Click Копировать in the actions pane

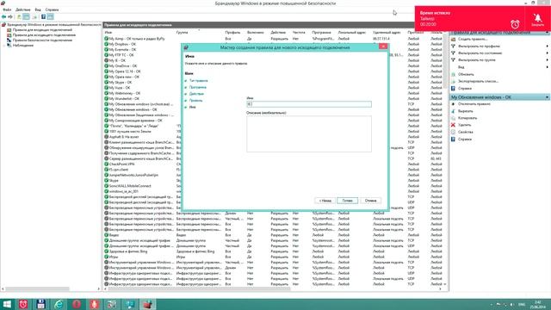pos(467,118)
